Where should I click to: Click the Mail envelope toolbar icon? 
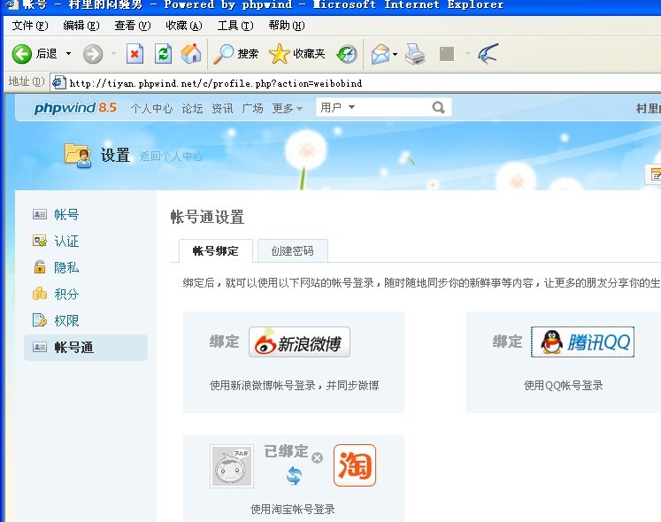[x=380, y=54]
